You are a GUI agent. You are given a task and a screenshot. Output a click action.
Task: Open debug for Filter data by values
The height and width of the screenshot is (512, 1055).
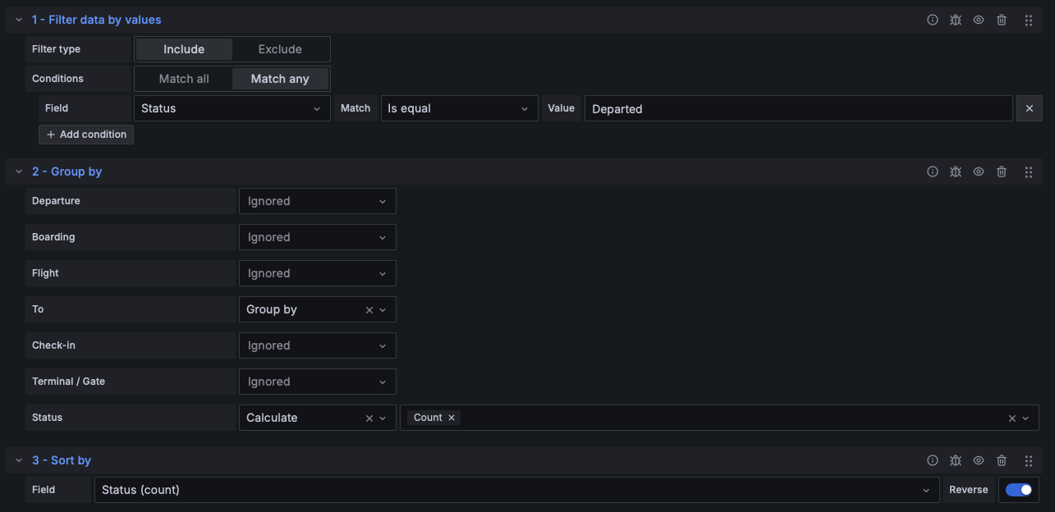pos(956,20)
